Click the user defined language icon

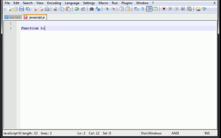(x=155, y=9)
